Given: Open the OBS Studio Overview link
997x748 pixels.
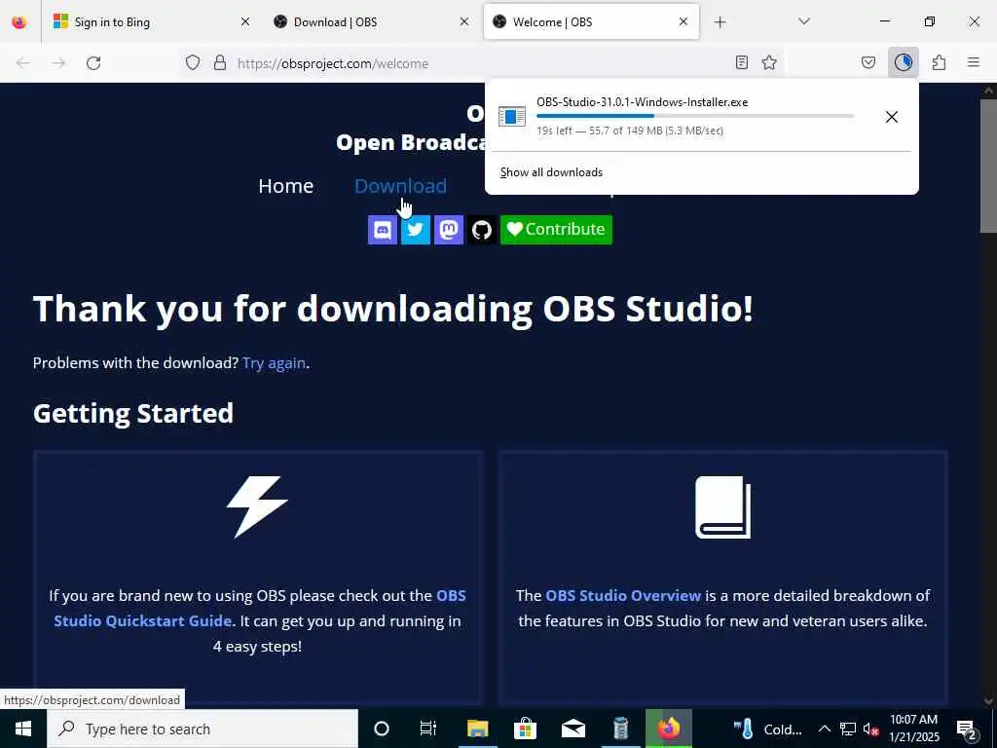Looking at the screenshot, I should pyautogui.click(x=623, y=596).
